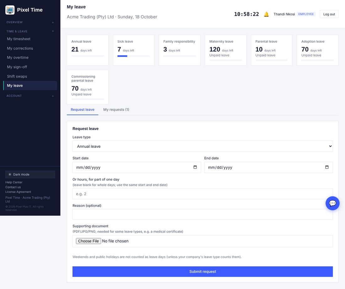
Task: Click Choose File for supporting document
Action: click(x=88, y=241)
